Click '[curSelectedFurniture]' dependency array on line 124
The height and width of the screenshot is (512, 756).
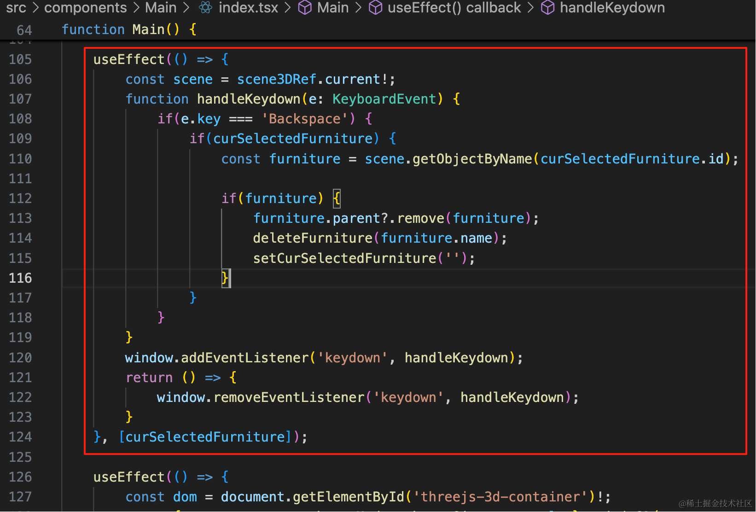click(x=205, y=437)
